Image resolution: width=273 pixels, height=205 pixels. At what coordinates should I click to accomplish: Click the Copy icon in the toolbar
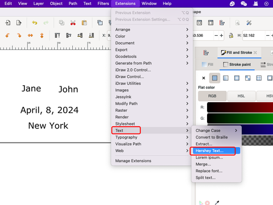click(x=61, y=23)
